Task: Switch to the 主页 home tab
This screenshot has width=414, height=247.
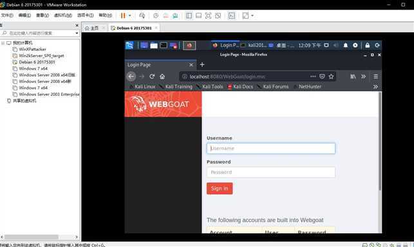Action: (91, 28)
